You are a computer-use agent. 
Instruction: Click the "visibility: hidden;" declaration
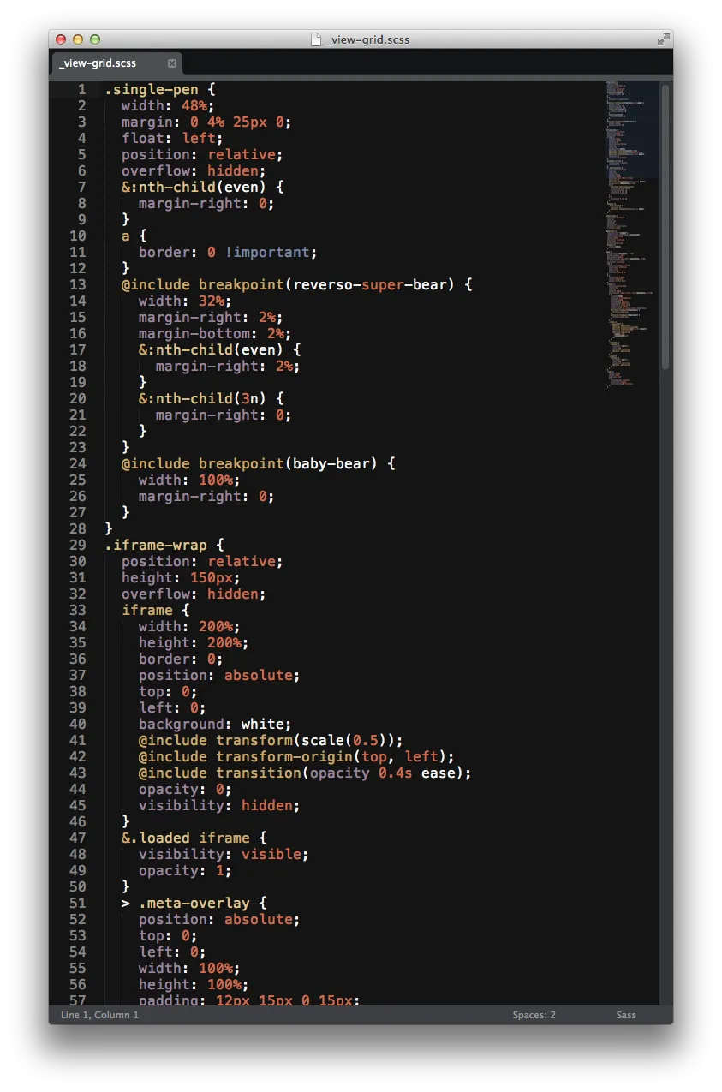coord(219,805)
